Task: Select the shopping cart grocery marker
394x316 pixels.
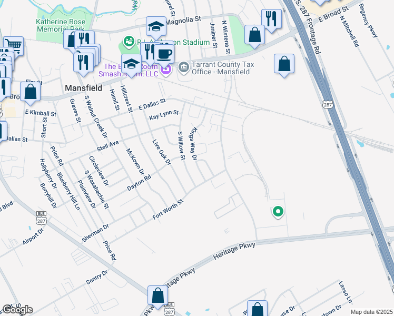Action: point(14,46)
